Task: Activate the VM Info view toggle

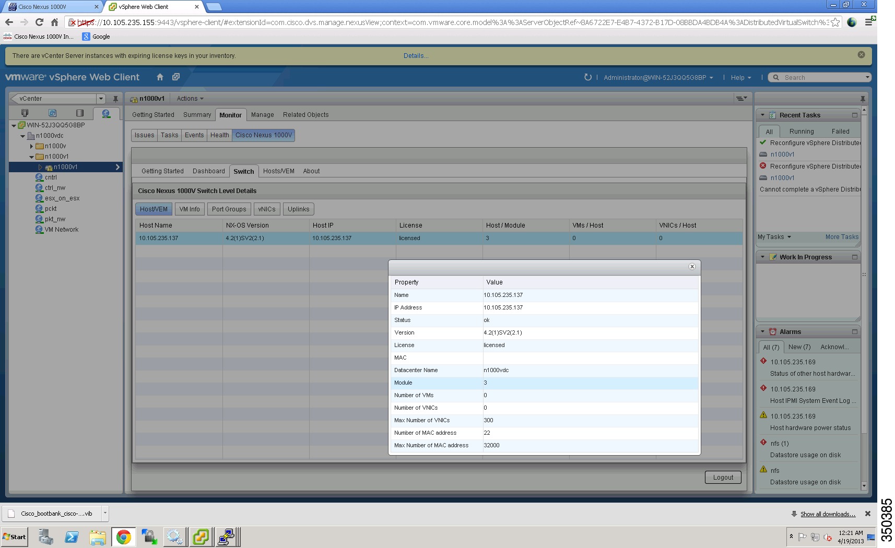Action: click(190, 209)
